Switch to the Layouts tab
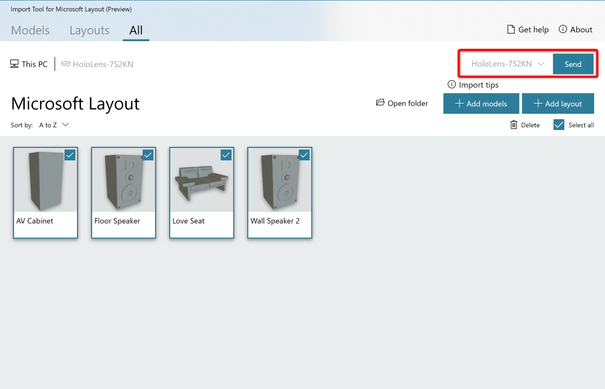The image size is (605, 389). (89, 30)
